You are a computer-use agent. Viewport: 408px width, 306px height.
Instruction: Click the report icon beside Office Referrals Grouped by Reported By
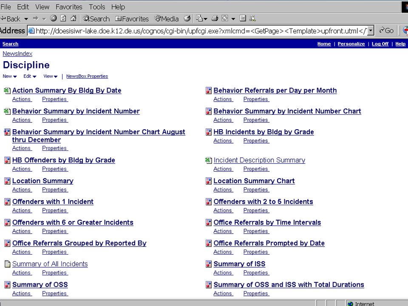[7, 243]
